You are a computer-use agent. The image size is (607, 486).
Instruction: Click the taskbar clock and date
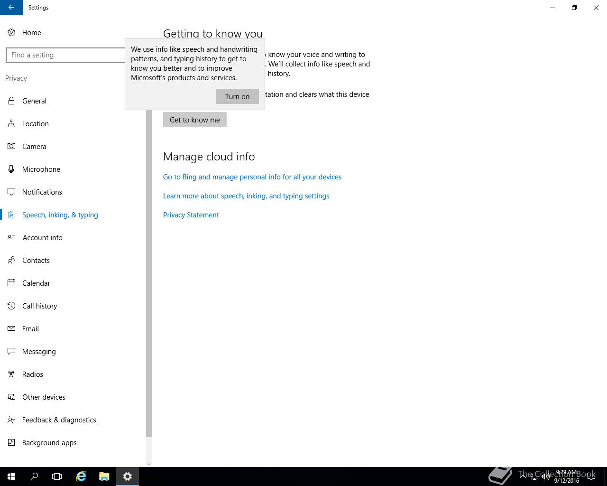(567, 477)
